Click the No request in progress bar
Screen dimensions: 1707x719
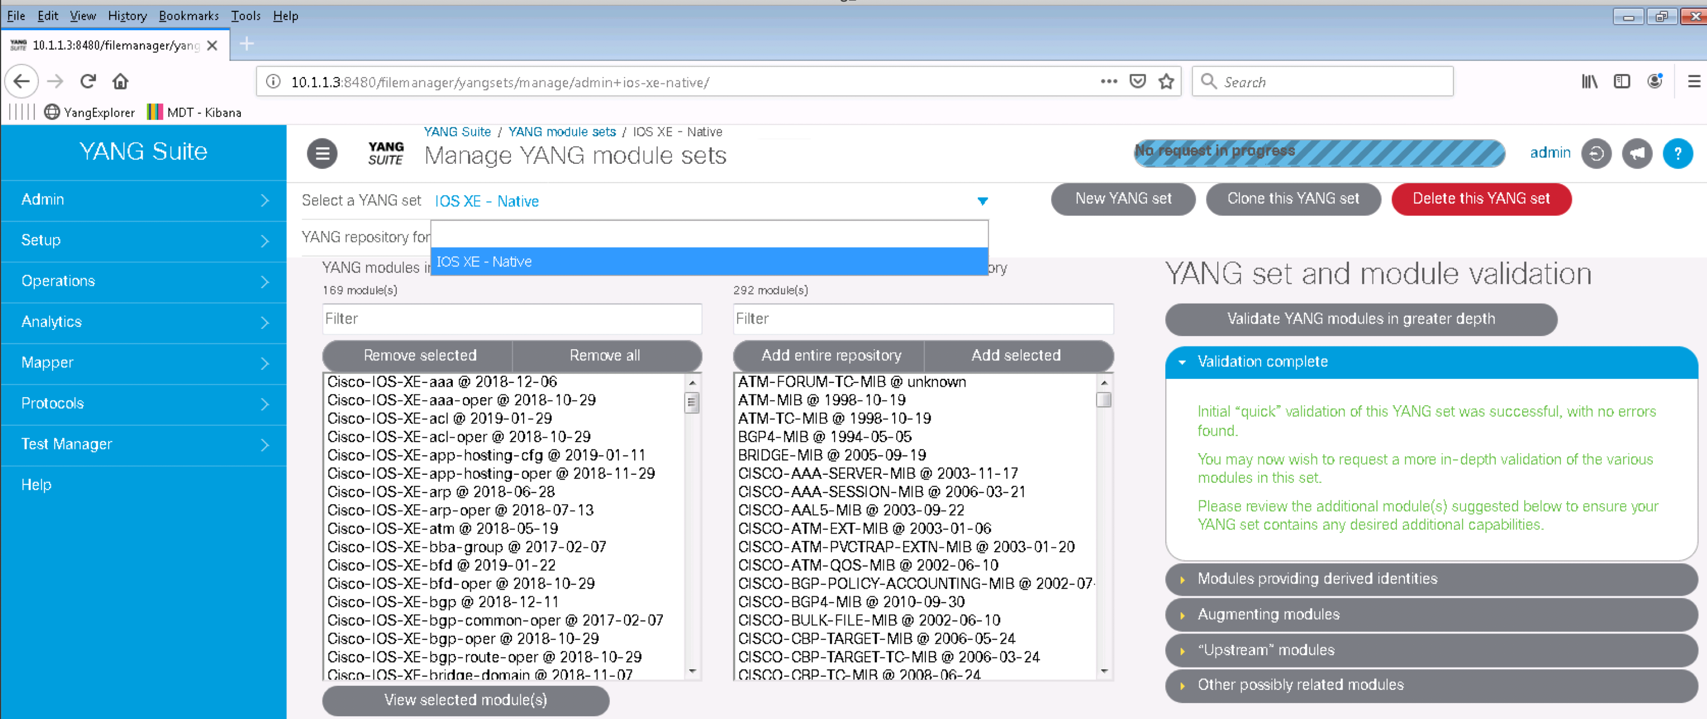(1319, 152)
